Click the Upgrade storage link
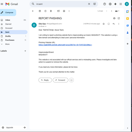 [x=14, y=128]
